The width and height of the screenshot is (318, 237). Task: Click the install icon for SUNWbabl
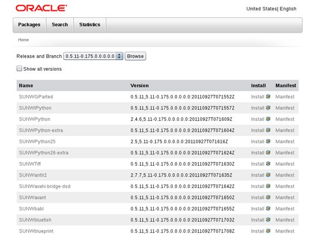(x=268, y=209)
